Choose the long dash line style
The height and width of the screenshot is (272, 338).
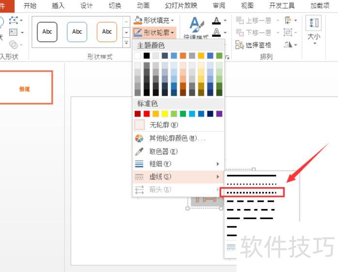[x=250, y=218]
